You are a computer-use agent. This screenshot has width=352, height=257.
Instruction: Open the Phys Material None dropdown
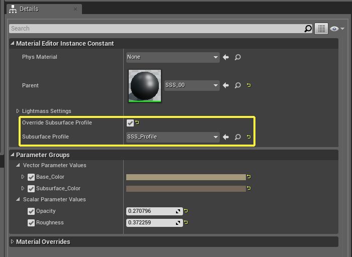coord(172,57)
